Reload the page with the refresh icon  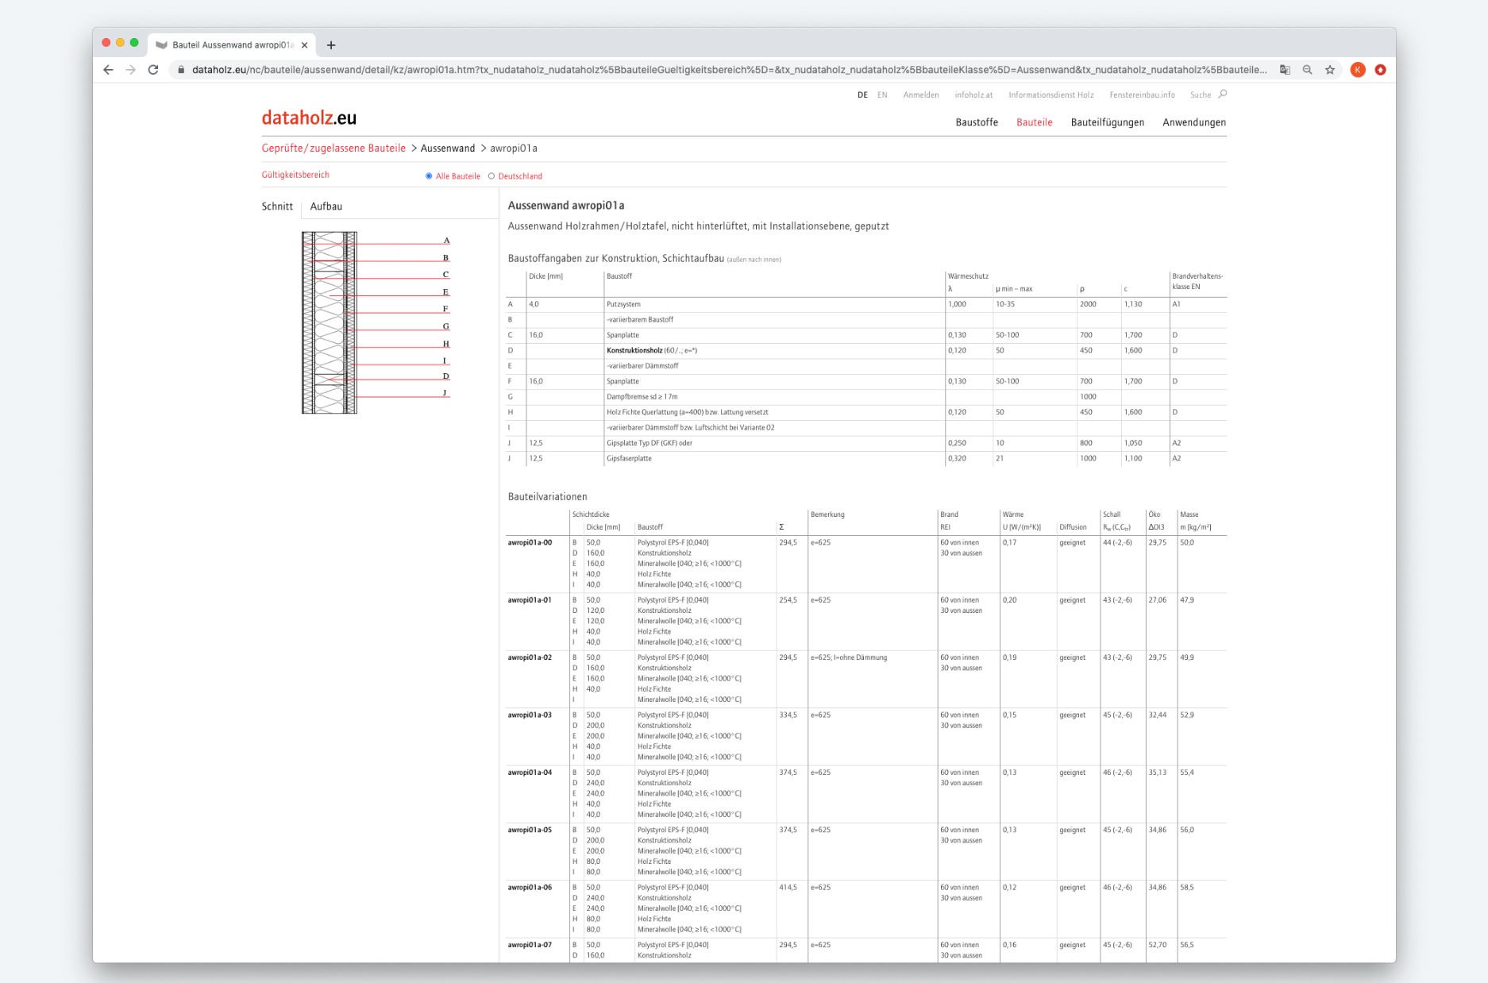tap(153, 70)
